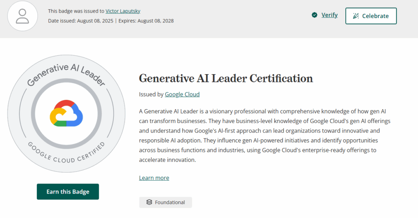Click the Issued by label
Screen dimensions: 418x218
tap(151, 94)
